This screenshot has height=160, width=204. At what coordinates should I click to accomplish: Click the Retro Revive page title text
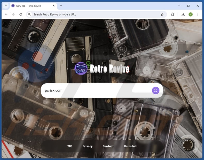coord(109,68)
